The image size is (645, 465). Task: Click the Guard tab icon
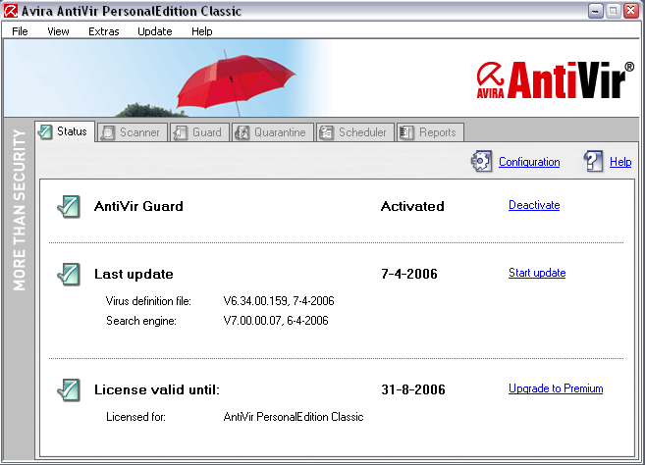click(x=181, y=132)
